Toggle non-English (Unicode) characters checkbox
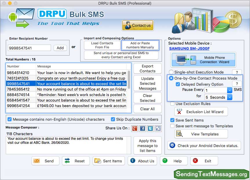 (x=10, y=119)
